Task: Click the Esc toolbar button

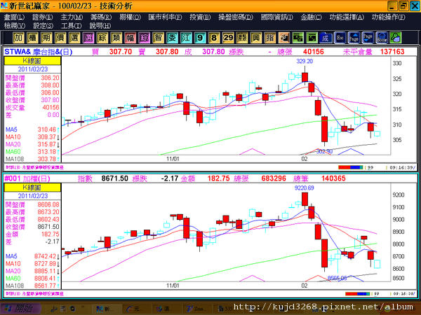Action: [x=340, y=38]
